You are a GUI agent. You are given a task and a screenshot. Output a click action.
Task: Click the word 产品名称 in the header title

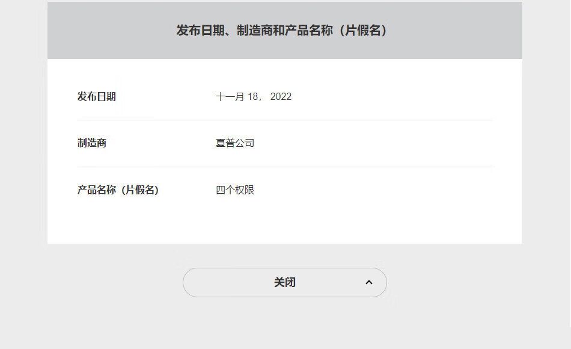tap(309, 30)
